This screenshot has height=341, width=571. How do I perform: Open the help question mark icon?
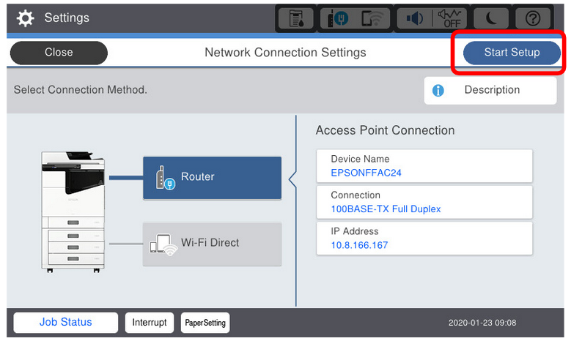(x=533, y=18)
